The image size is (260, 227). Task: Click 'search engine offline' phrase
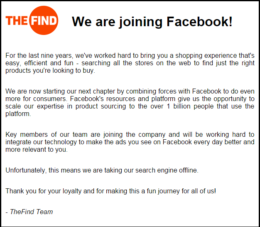tap(167, 170)
